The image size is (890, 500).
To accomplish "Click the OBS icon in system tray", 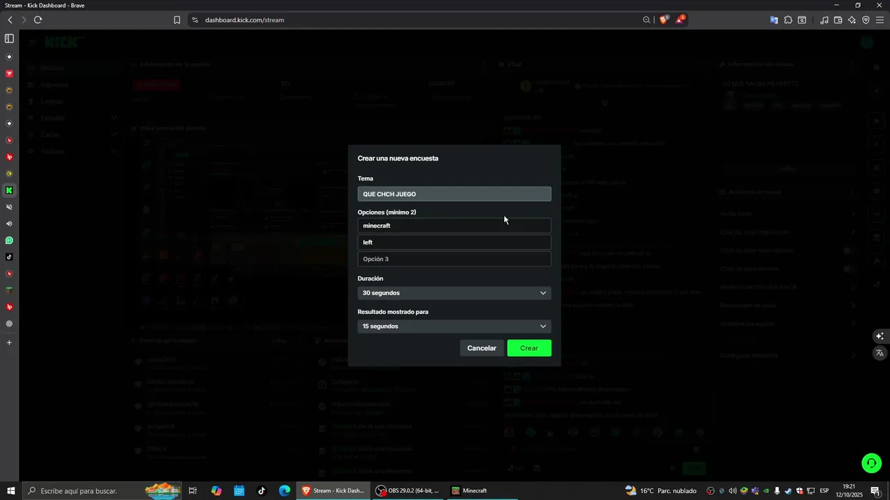I will pos(711,491).
